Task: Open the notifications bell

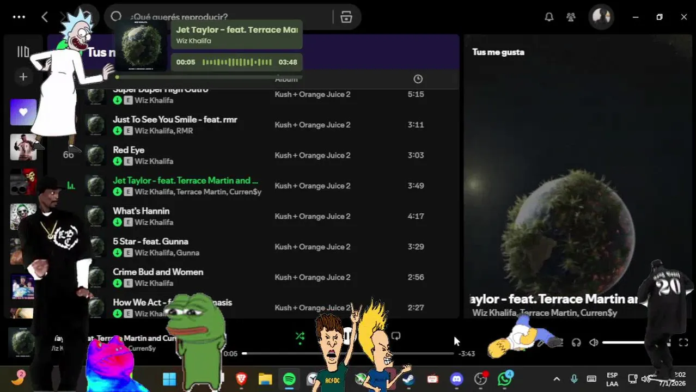Action: (549, 17)
